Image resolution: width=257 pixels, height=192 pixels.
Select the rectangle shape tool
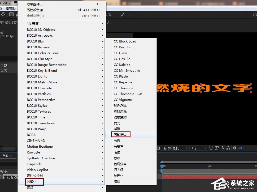coord(11,15)
